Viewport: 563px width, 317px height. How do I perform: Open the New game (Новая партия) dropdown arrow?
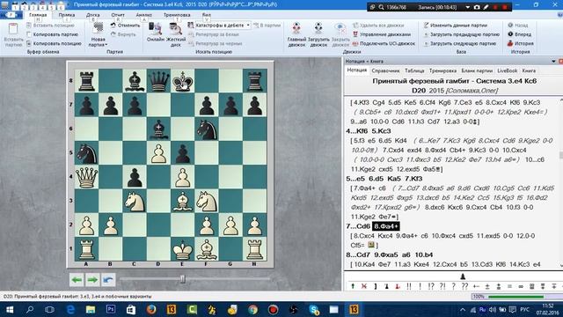pyautogui.click(x=106, y=45)
